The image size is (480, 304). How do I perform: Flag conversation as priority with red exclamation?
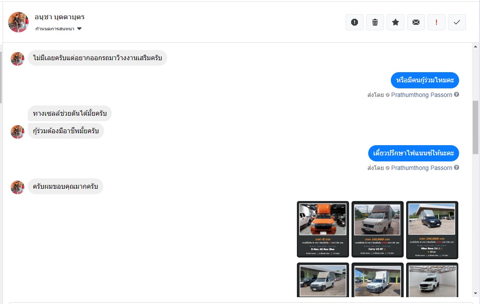pos(436,22)
